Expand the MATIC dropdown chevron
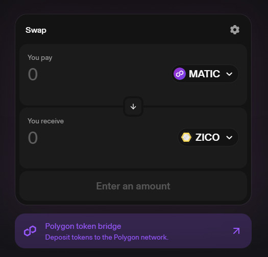 click(229, 74)
